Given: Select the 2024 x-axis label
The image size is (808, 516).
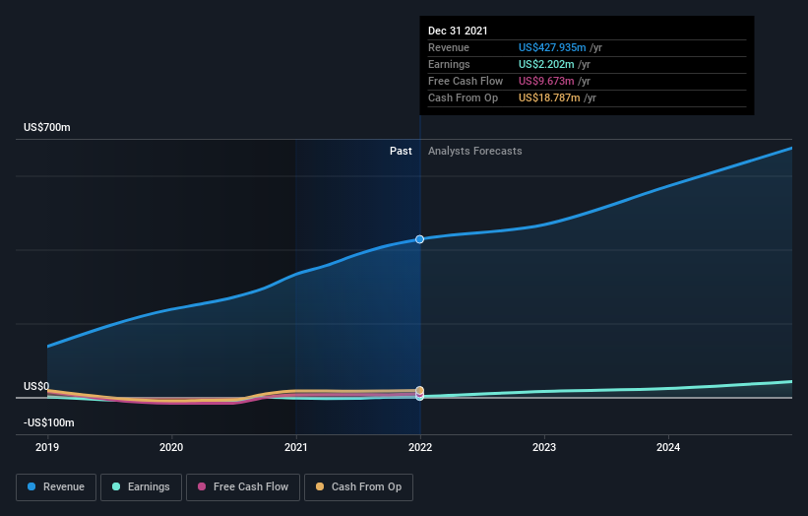Looking at the screenshot, I should (x=668, y=447).
